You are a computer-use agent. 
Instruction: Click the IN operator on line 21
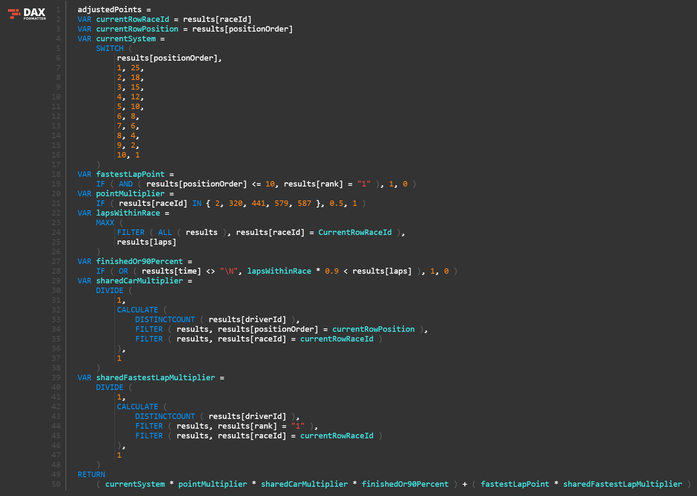pyautogui.click(x=197, y=203)
